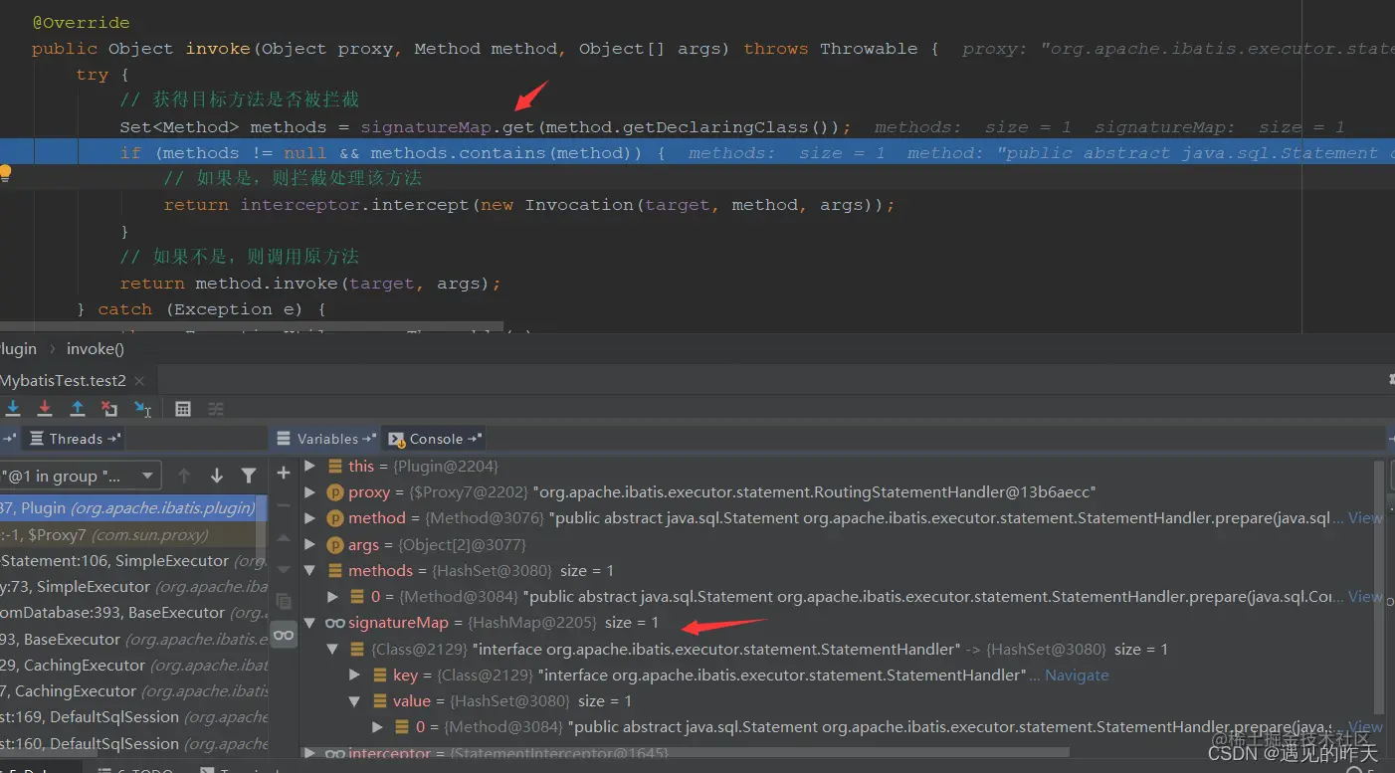The height and width of the screenshot is (773, 1395).
Task: Select the SimpleExecutor :73 stack frame
Action: tap(133, 586)
